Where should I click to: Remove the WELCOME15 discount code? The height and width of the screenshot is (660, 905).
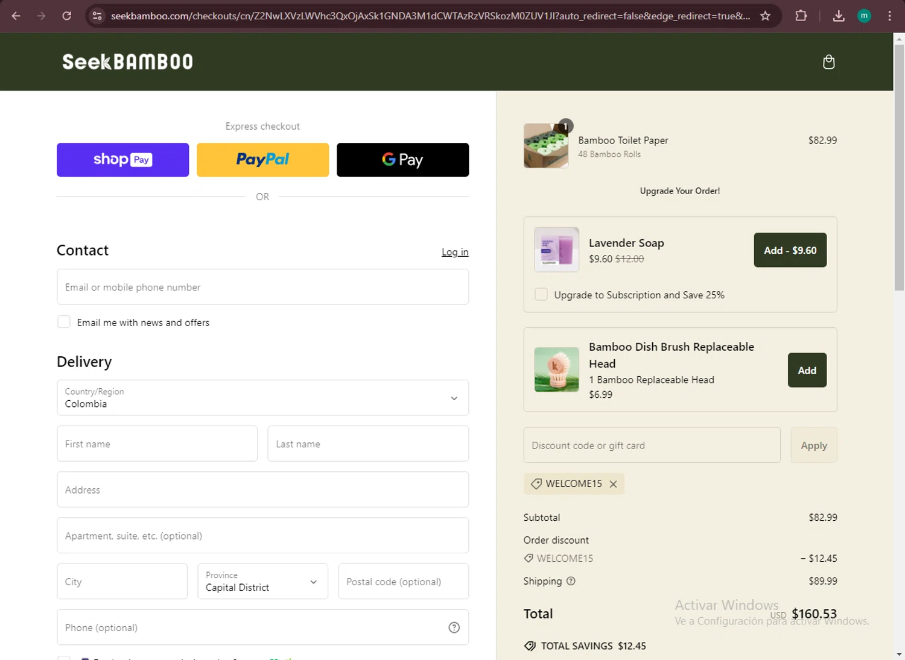pyautogui.click(x=613, y=484)
